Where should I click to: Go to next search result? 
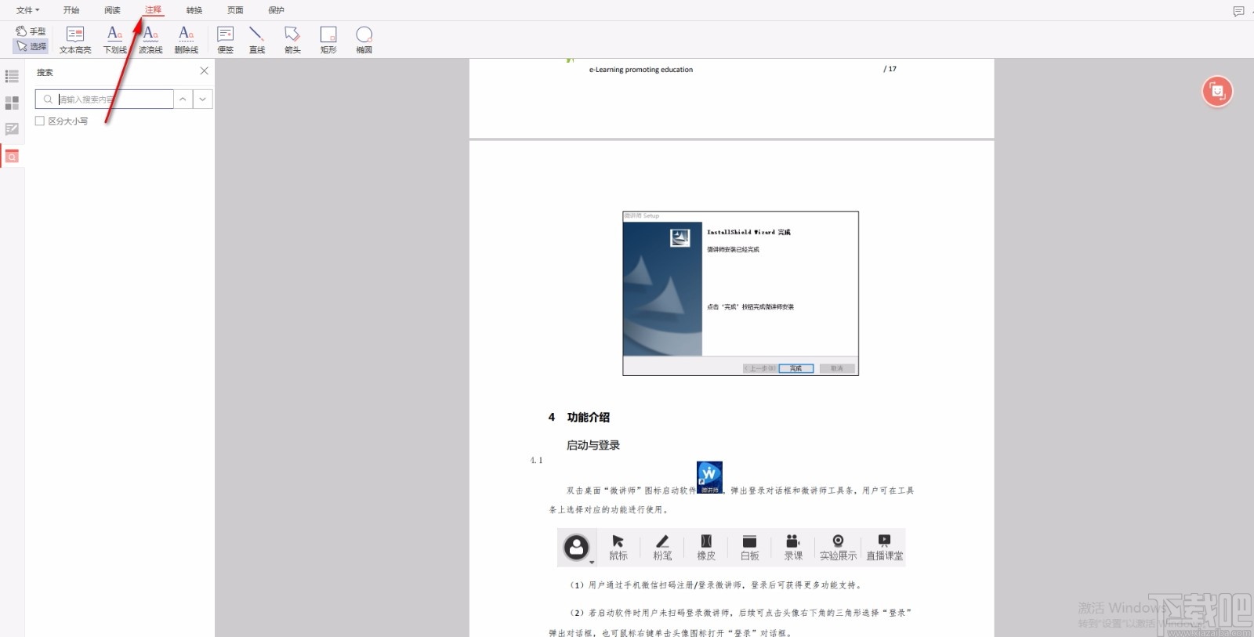(x=202, y=100)
